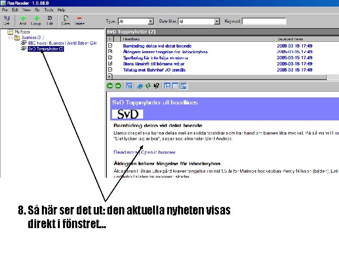Open the Edit menu
Image resolution: width=339 pixels, height=254 pixels.
click(15, 10)
